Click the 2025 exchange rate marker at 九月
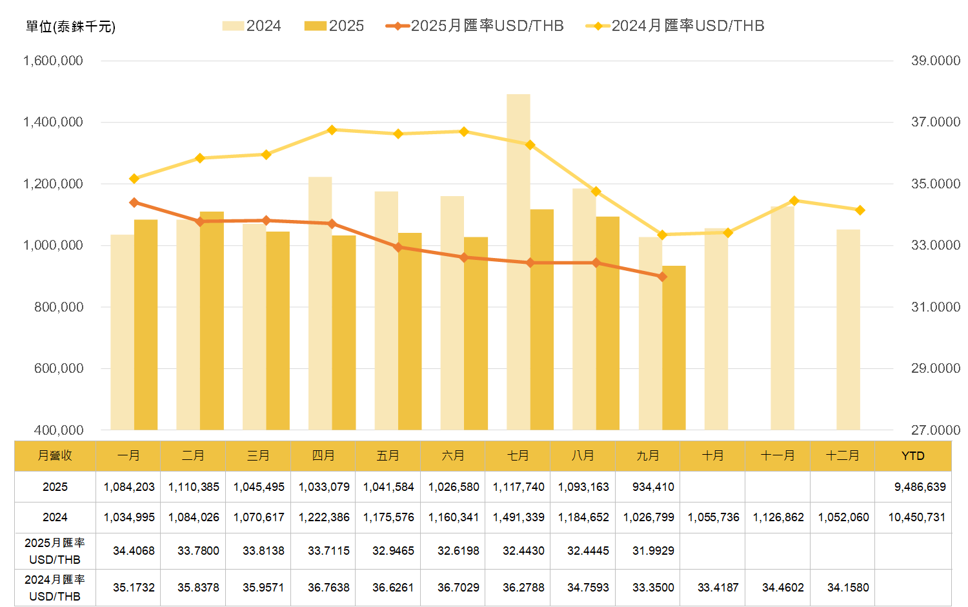Screen dimensions: 968x607 [662, 277]
